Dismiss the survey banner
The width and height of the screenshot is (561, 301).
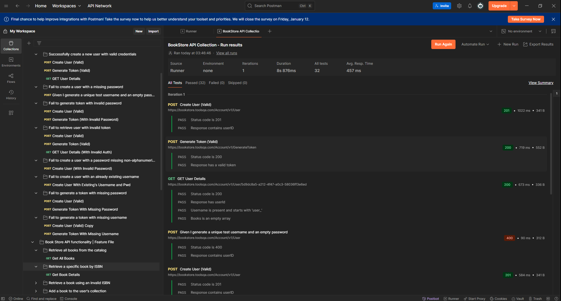click(x=553, y=19)
